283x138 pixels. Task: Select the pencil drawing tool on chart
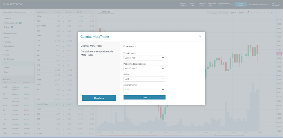click(x=264, y=13)
